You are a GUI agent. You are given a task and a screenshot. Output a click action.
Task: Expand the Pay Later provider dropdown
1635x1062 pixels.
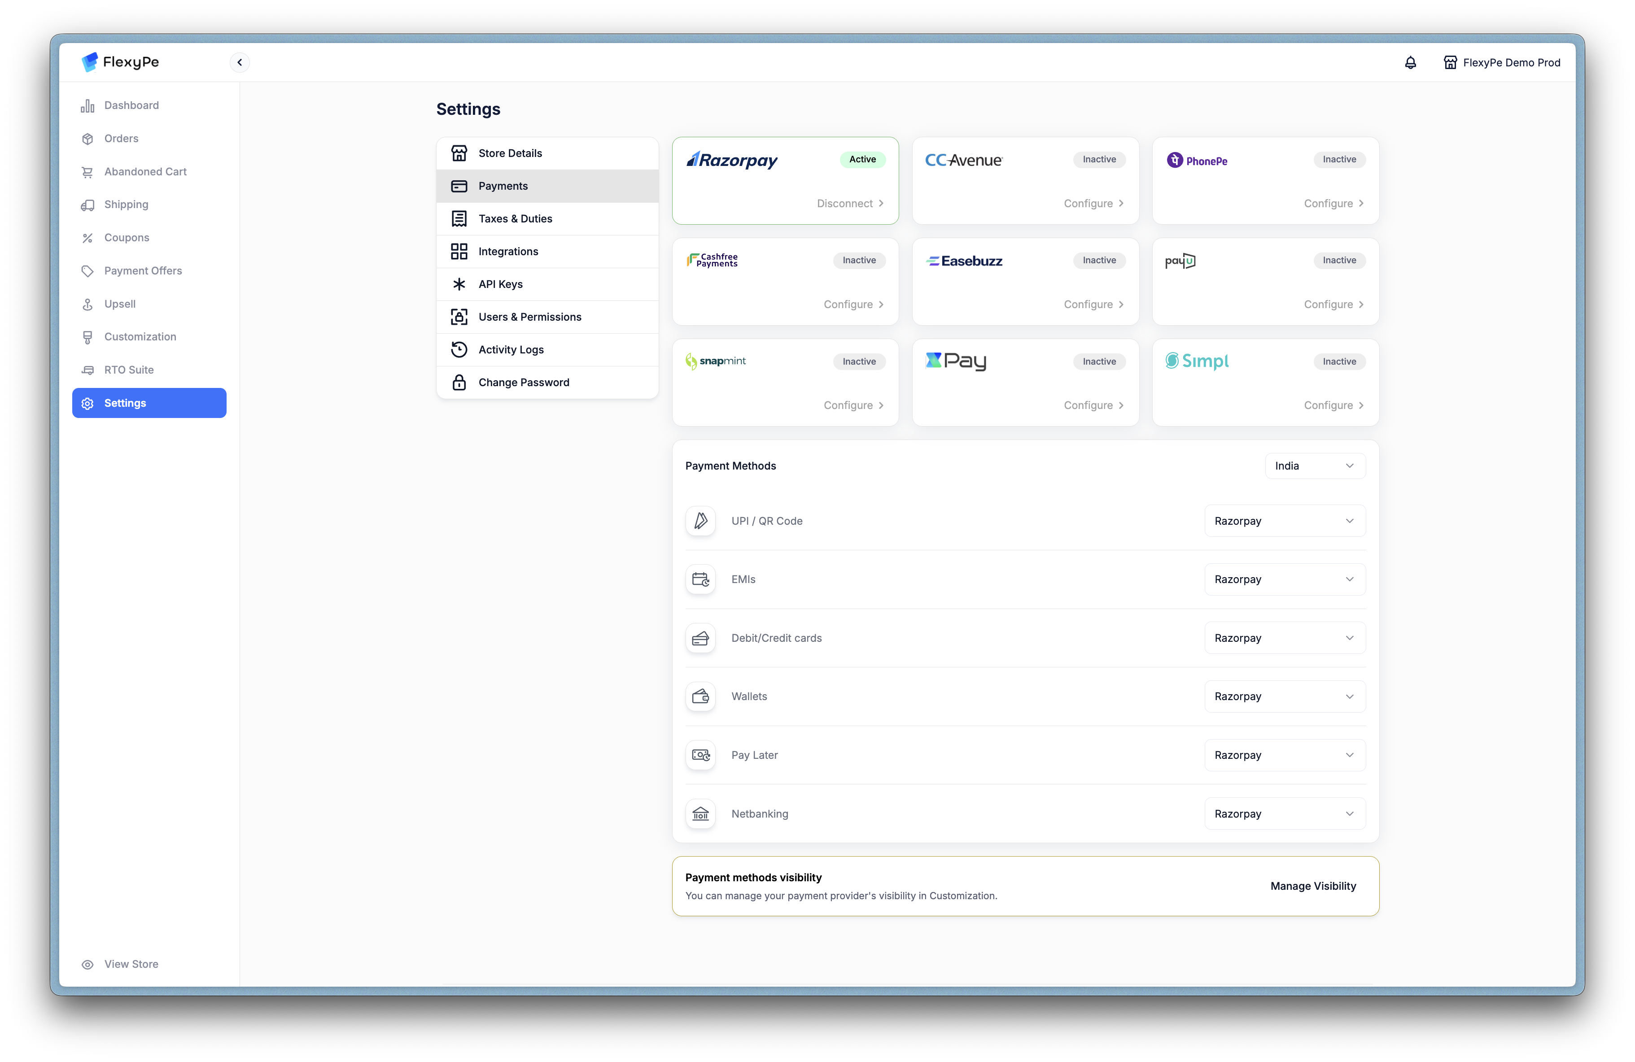pyautogui.click(x=1285, y=755)
